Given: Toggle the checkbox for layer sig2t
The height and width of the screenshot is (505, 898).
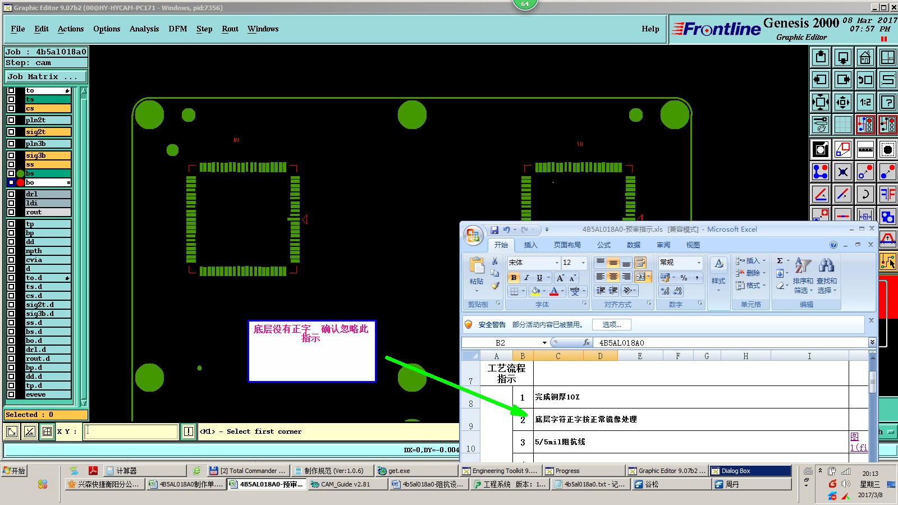Looking at the screenshot, I should tap(11, 132).
